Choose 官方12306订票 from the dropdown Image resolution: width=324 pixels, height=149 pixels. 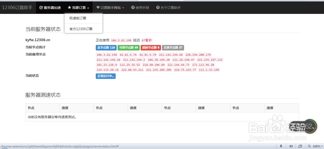(84, 29)
